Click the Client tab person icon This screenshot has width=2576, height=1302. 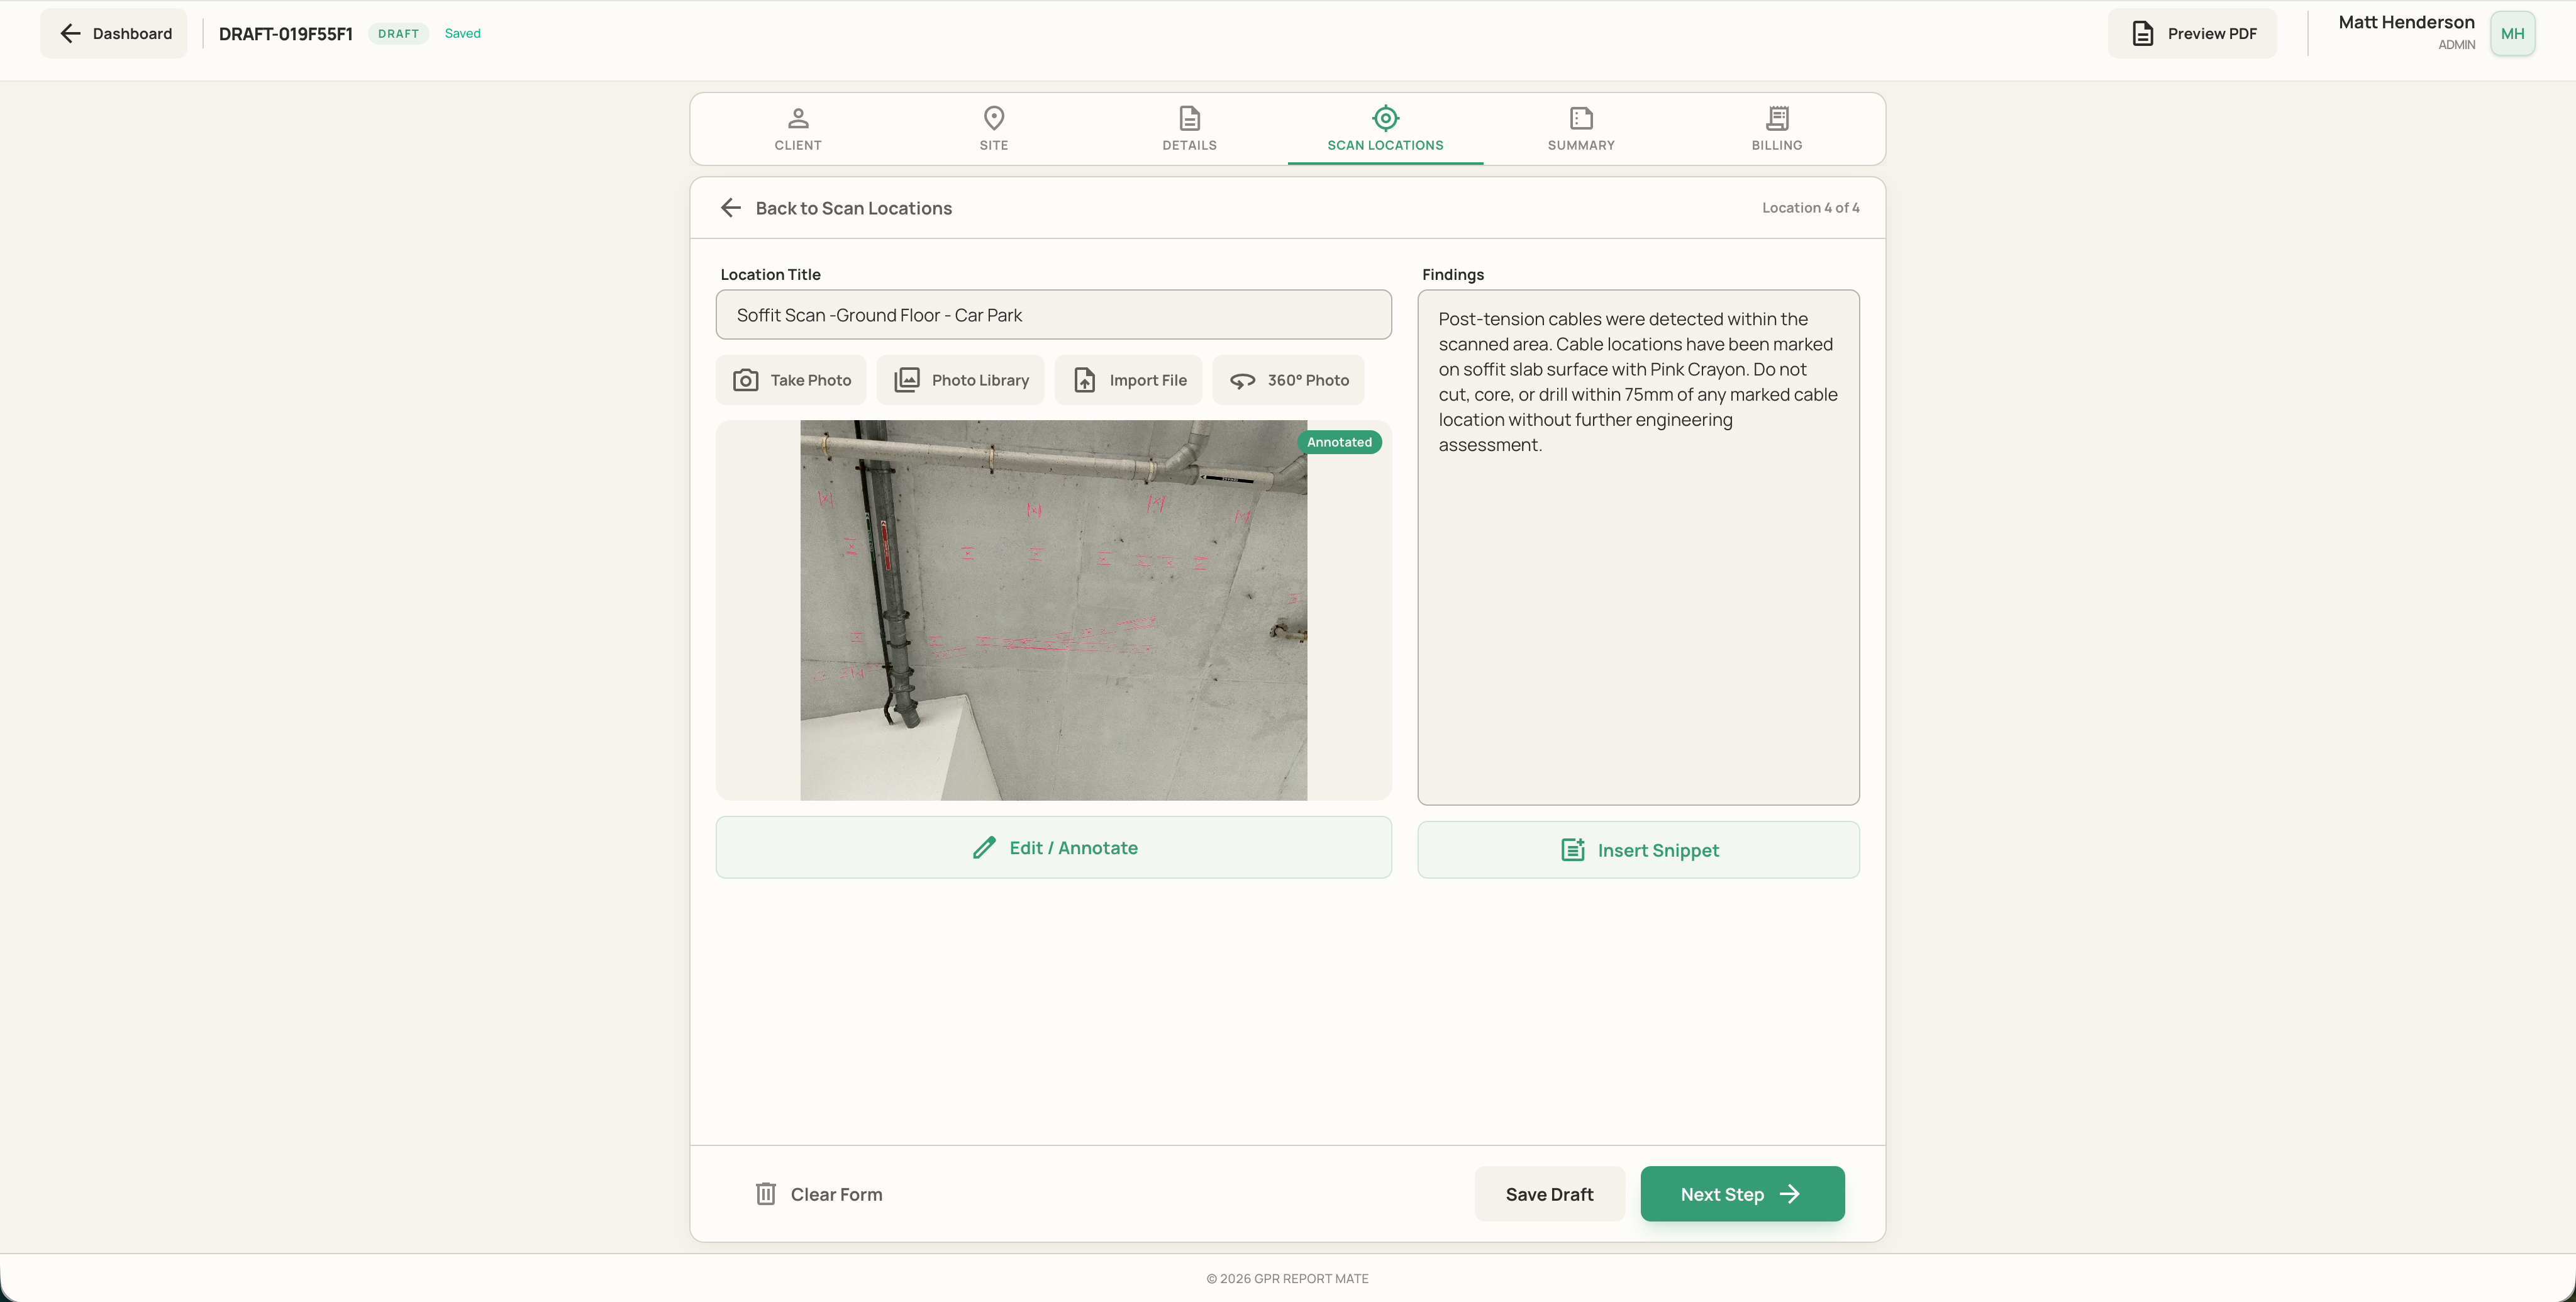(x=798, y=118)
